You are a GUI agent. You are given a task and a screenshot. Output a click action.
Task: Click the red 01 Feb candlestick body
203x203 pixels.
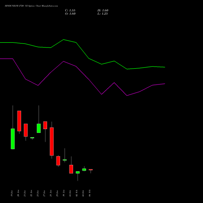click(x=71, y=169)
